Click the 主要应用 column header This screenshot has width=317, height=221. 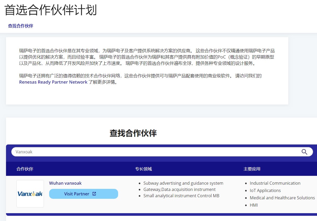coord(252,169)
